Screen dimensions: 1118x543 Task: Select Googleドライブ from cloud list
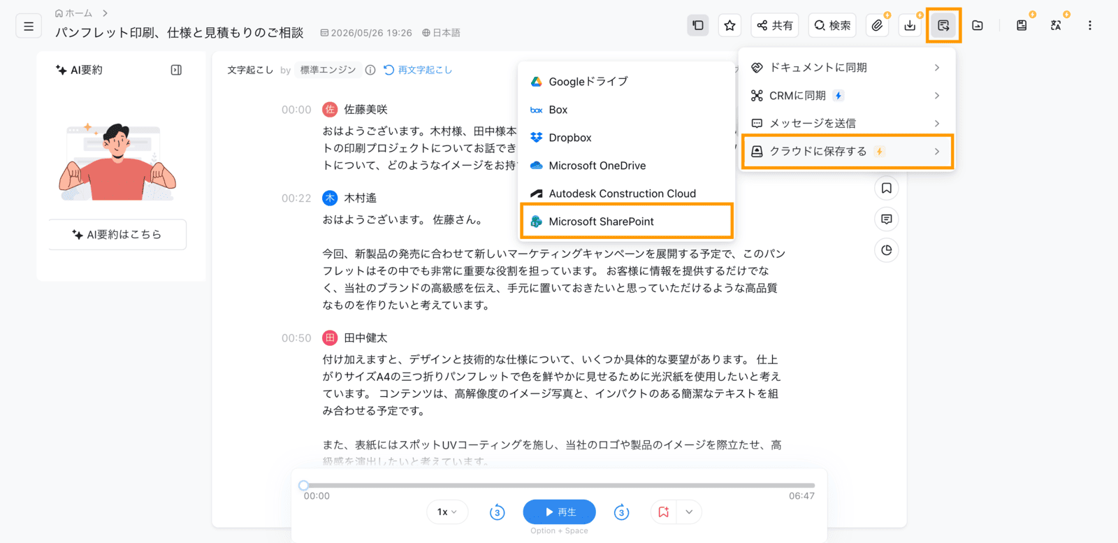(x=626, y=81)
